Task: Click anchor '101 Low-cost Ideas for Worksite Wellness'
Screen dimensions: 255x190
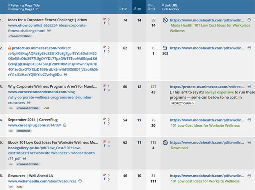Action: 205,181
